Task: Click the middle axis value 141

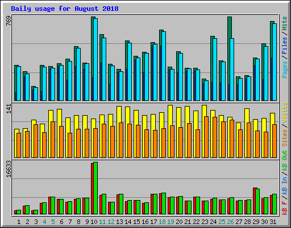Action: tap(9, 109)
